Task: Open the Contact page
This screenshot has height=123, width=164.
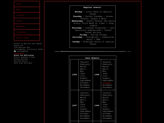Action: (x=27, y=15)
